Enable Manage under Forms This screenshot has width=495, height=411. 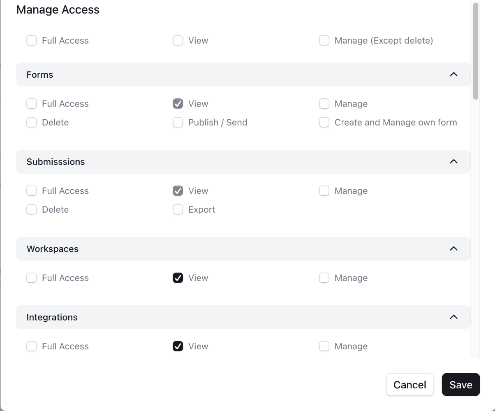pyautogui.click(x=324, y=104)
